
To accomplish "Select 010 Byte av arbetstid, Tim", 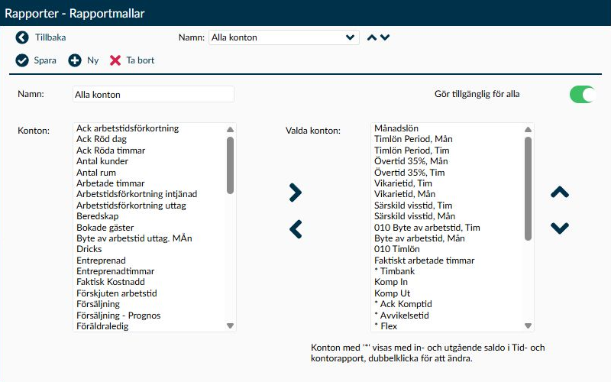I will tap(427, 228).
